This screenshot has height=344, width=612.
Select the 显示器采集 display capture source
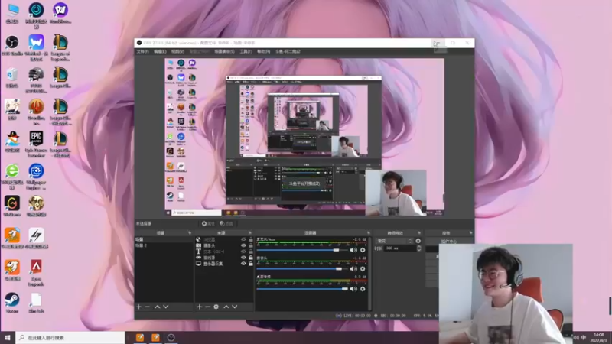224,264
